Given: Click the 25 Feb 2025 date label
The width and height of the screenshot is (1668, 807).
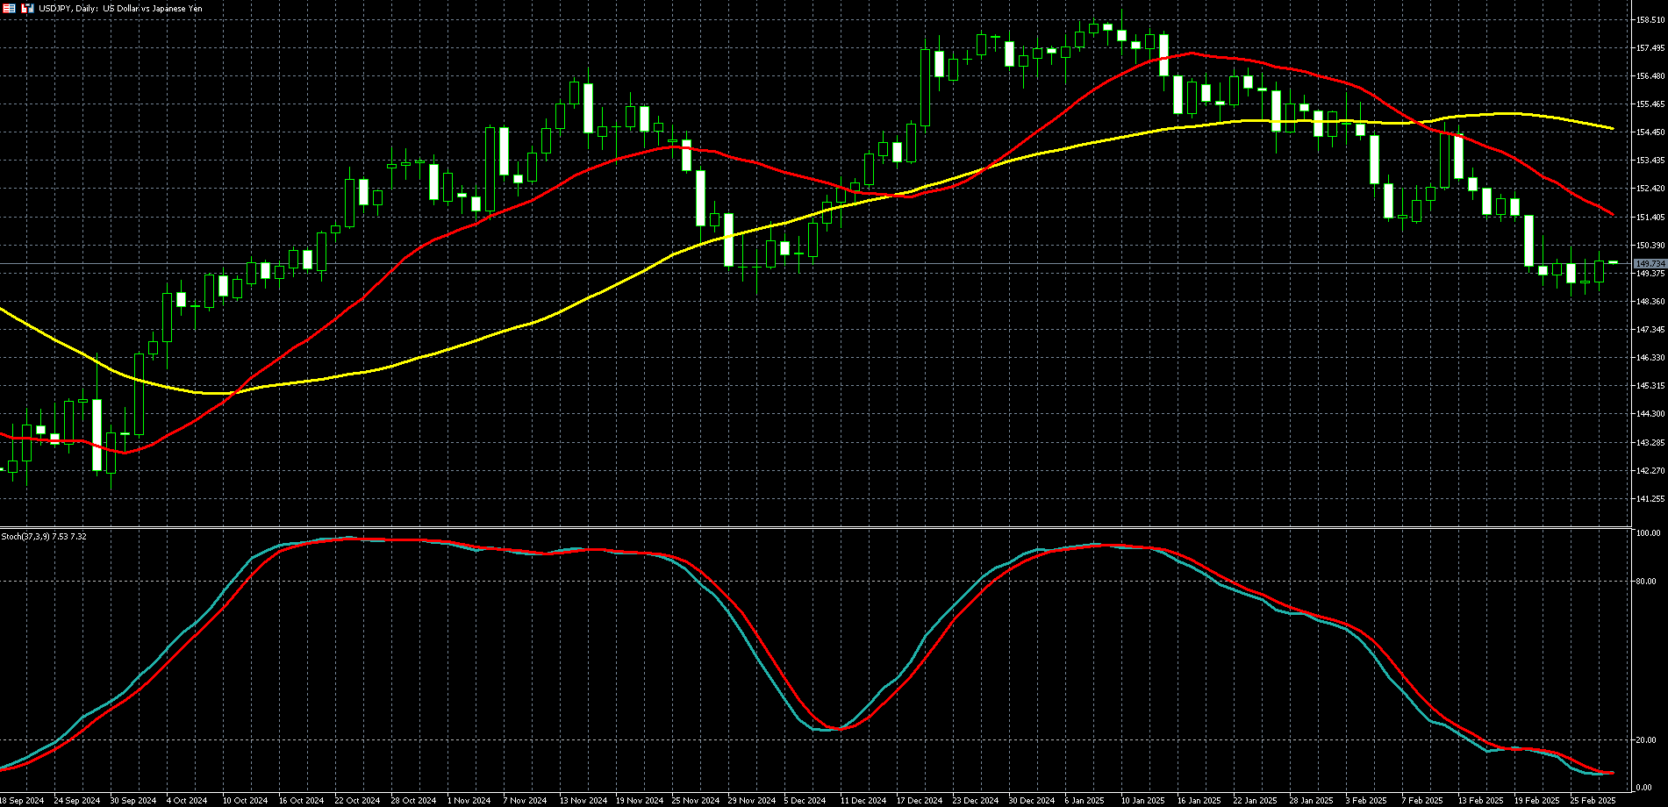Looking at the screenshot, I should (x=1593, y=801).
